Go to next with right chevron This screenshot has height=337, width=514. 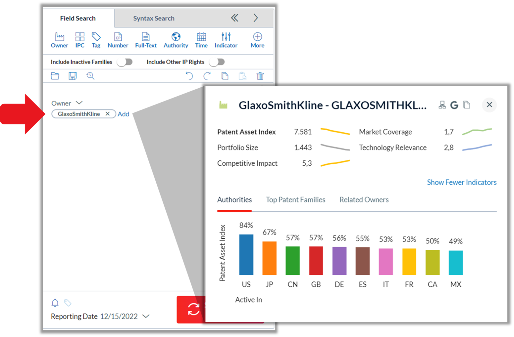[x=256, y=18]
